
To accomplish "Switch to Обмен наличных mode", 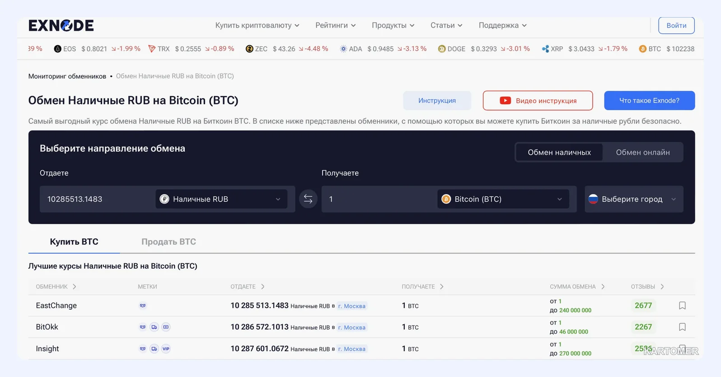I will pyautogui.click(x=559, y=153).
